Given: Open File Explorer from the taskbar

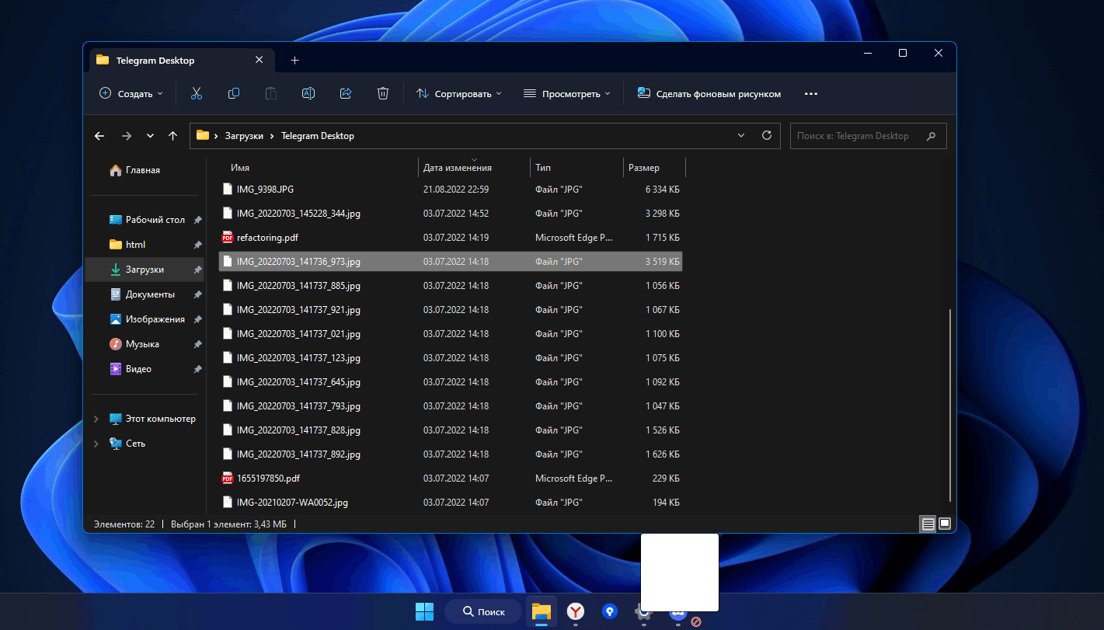Looking at the screenshot, I should coord(542,611).
